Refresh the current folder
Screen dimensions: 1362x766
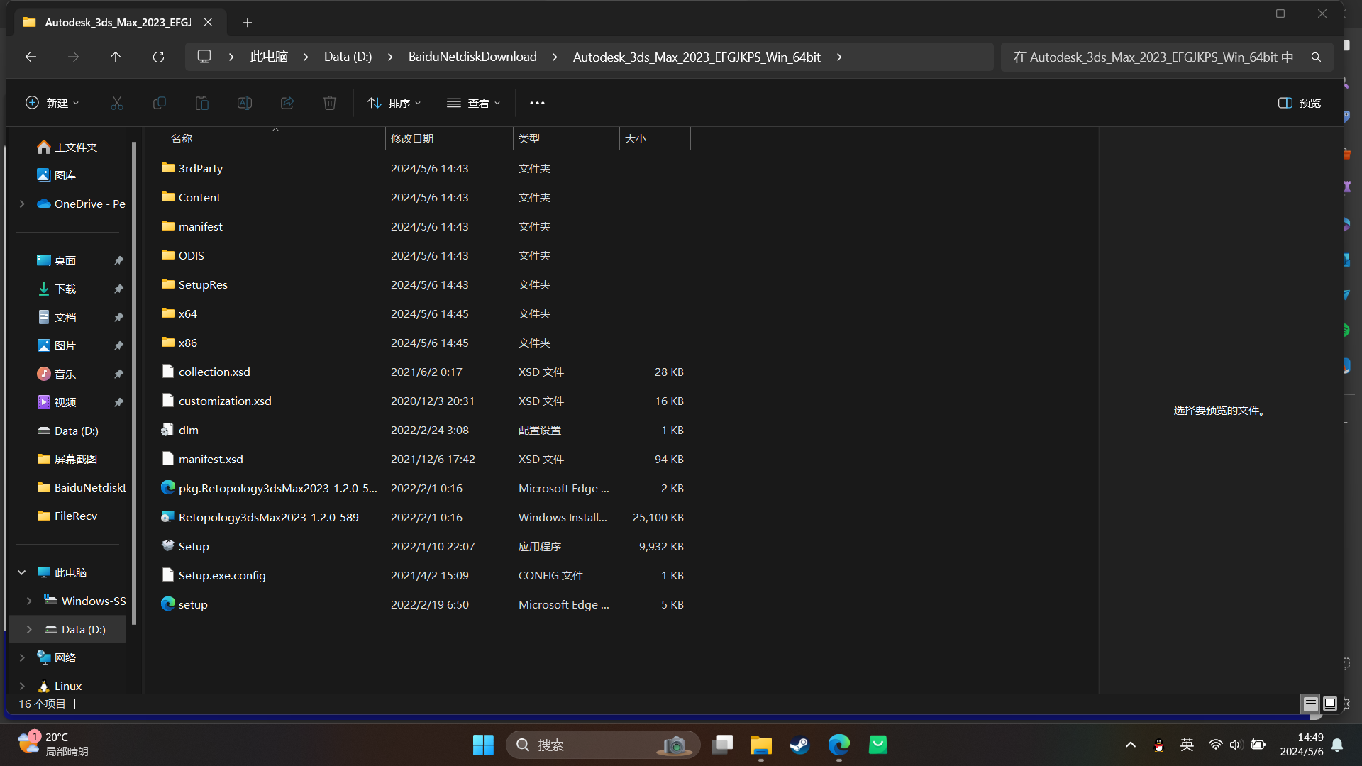click(158, 57)
